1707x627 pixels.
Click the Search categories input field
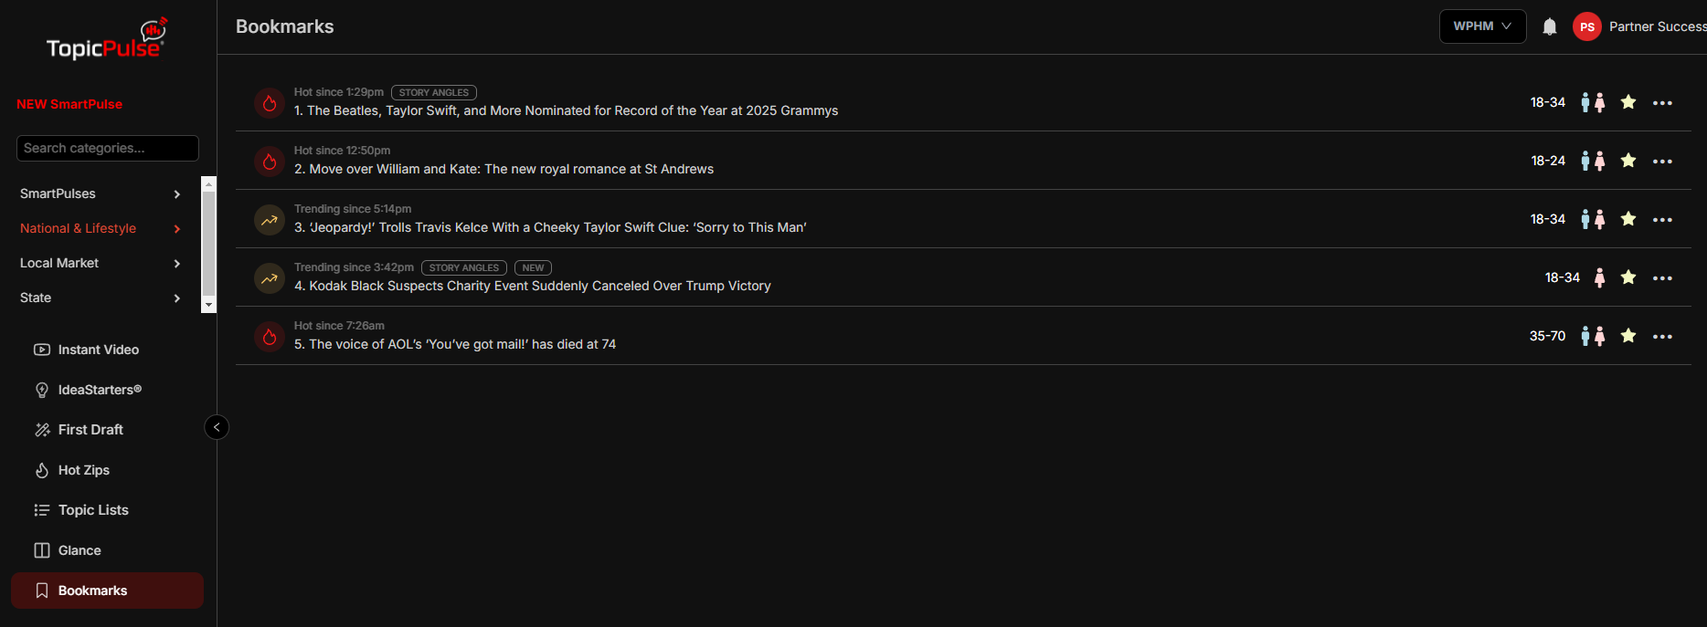pos(108,148)
